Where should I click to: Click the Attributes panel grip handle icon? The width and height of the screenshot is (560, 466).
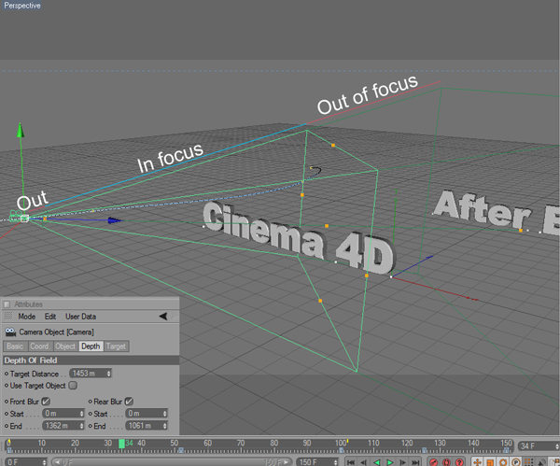[x=7, y=304]
